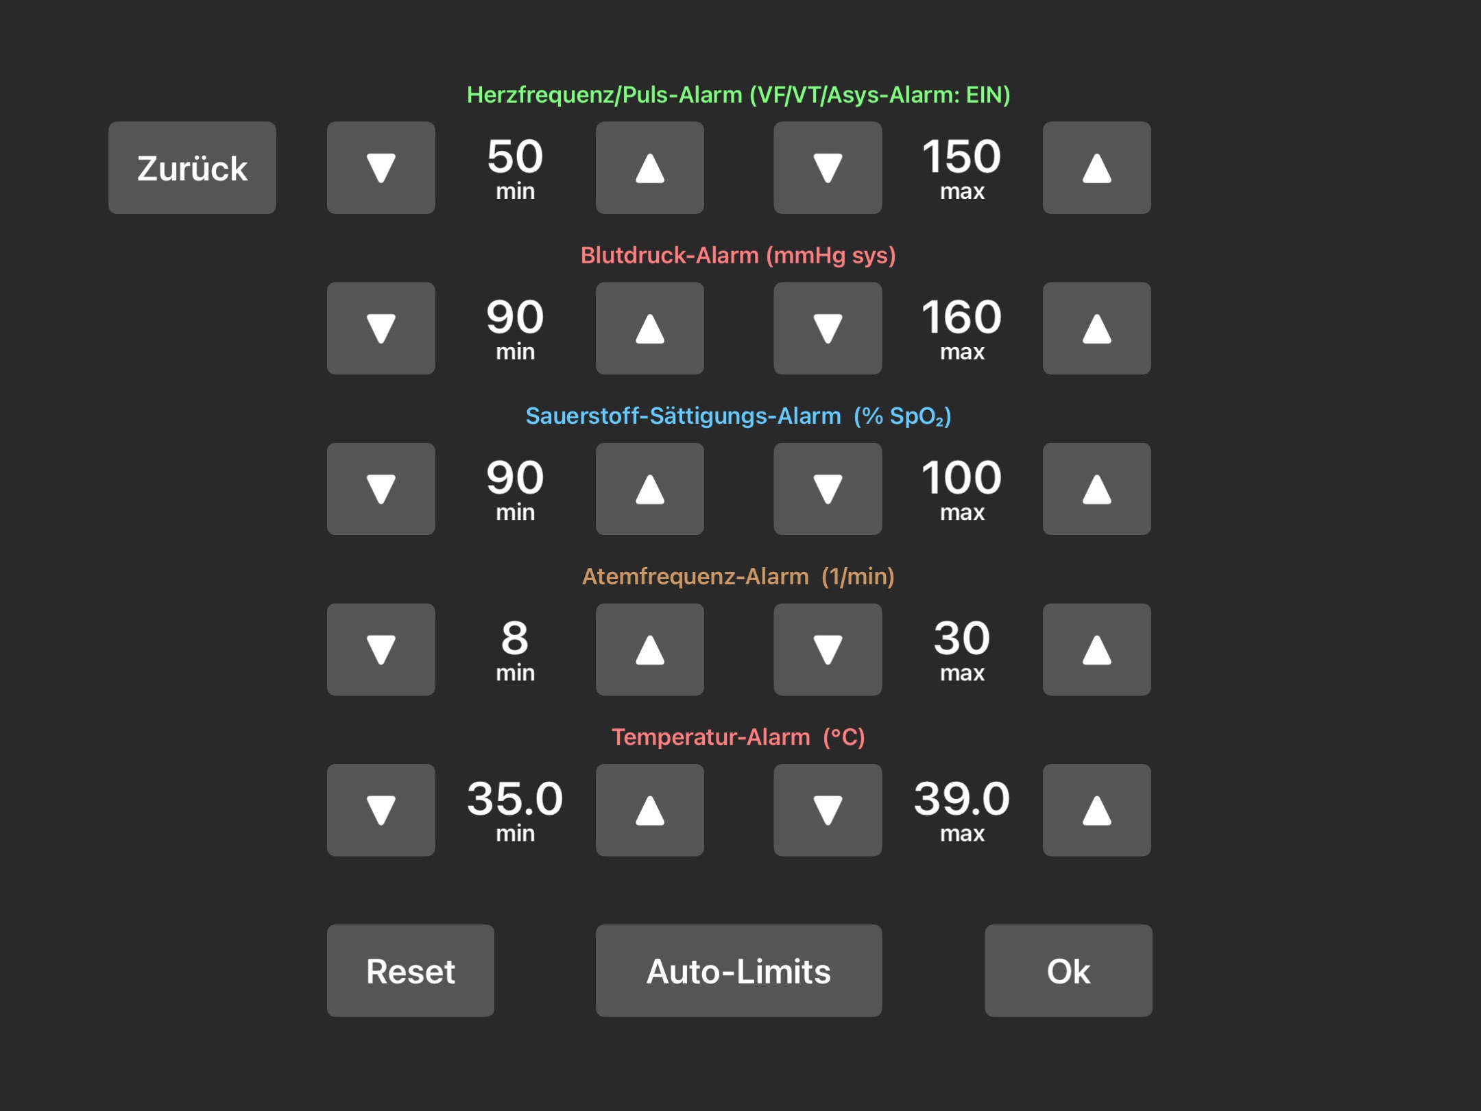Lower heart rate maximum limit of 150
The image size is (1481, 1111).
point(828,168)
